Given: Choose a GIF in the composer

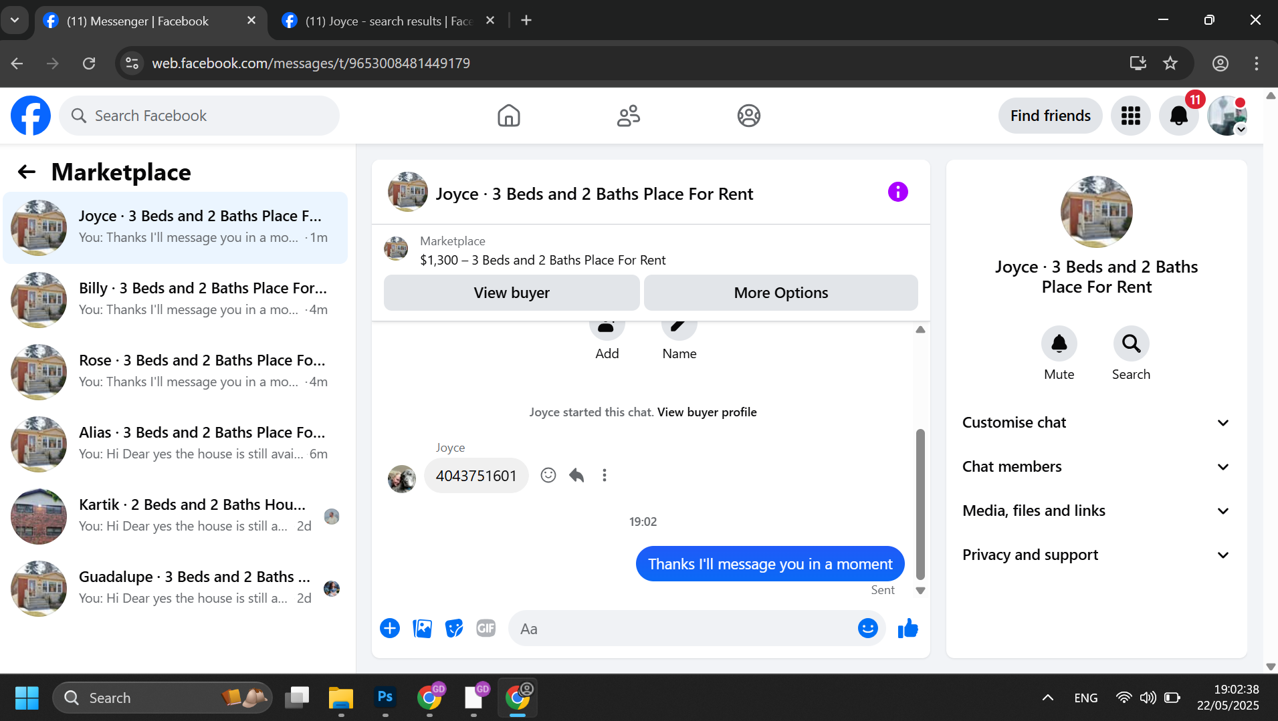Looking at the screenshot, I should 486,628.
